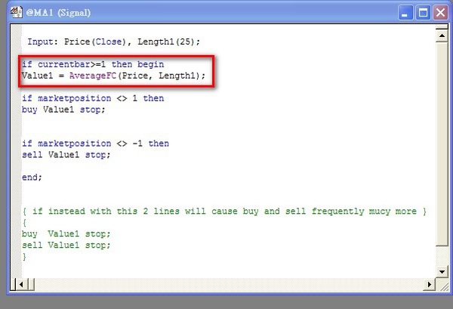Click the horizontal scrollbar left arrow
453x309 pixels.
point(22,284)
